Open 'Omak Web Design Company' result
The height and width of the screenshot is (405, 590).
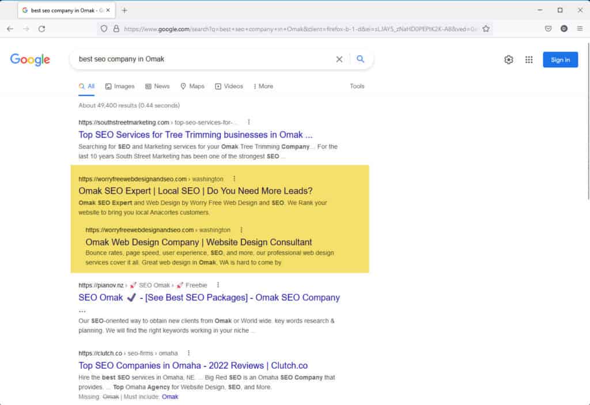tap(199, 242)
